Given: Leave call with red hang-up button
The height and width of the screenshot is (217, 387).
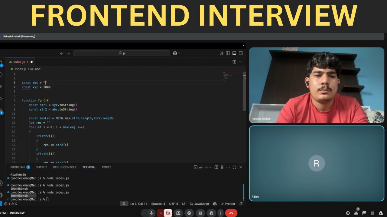Looking at the screenshot, I should click(x=231, y=213).
